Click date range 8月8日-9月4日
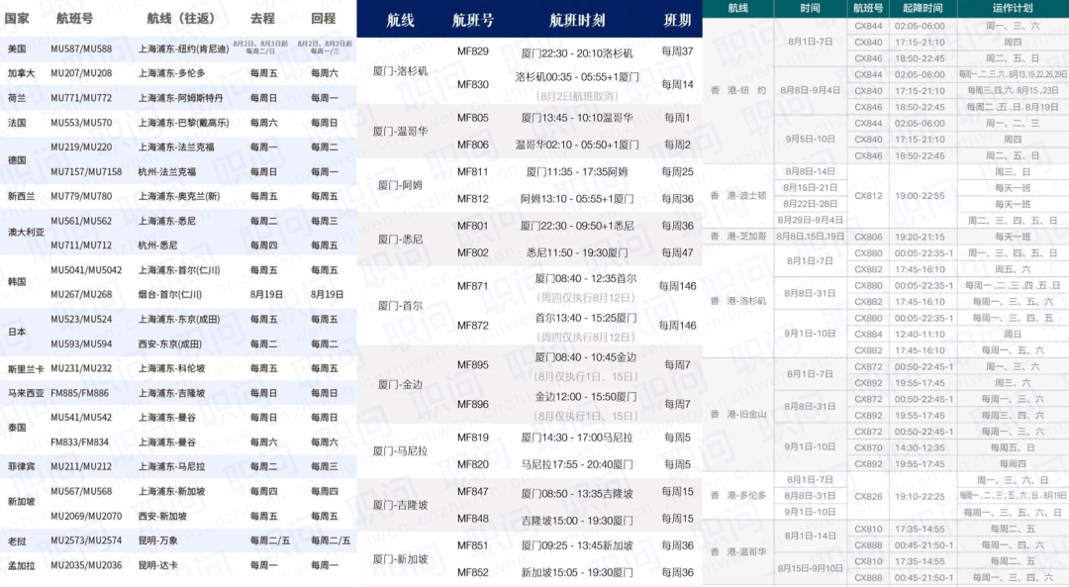The image size is (1069, 587). [810, 90]
